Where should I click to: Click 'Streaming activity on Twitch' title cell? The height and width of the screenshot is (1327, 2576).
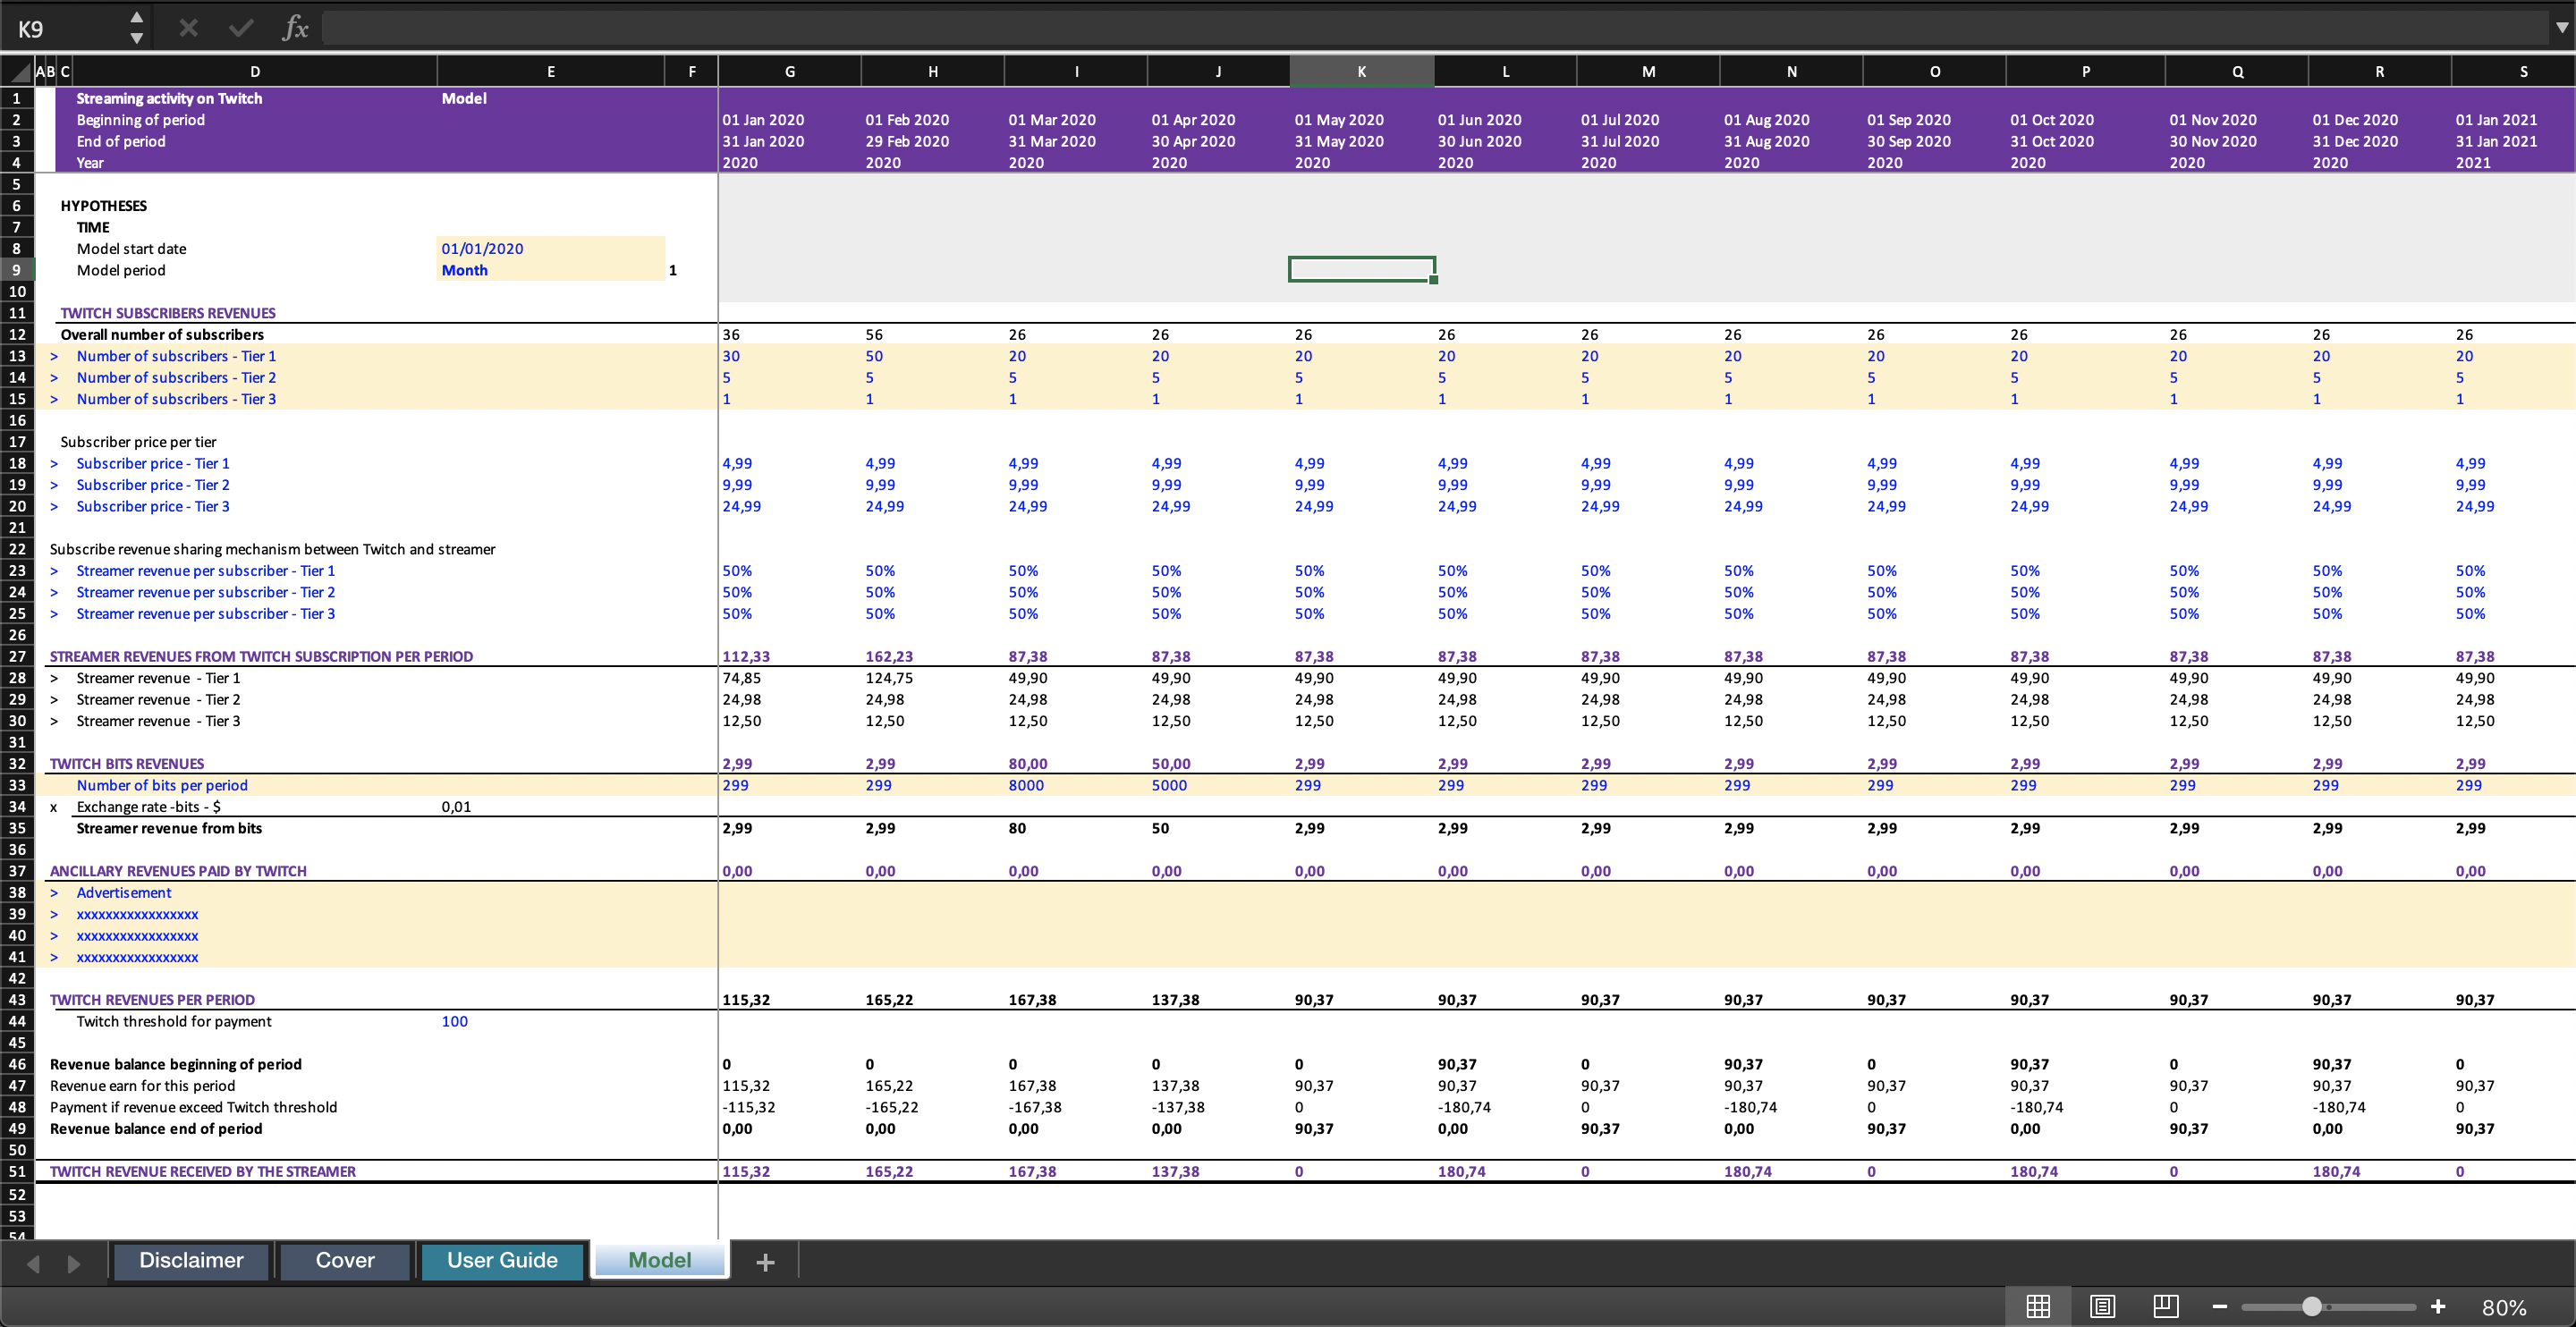(x=169, y=98)
